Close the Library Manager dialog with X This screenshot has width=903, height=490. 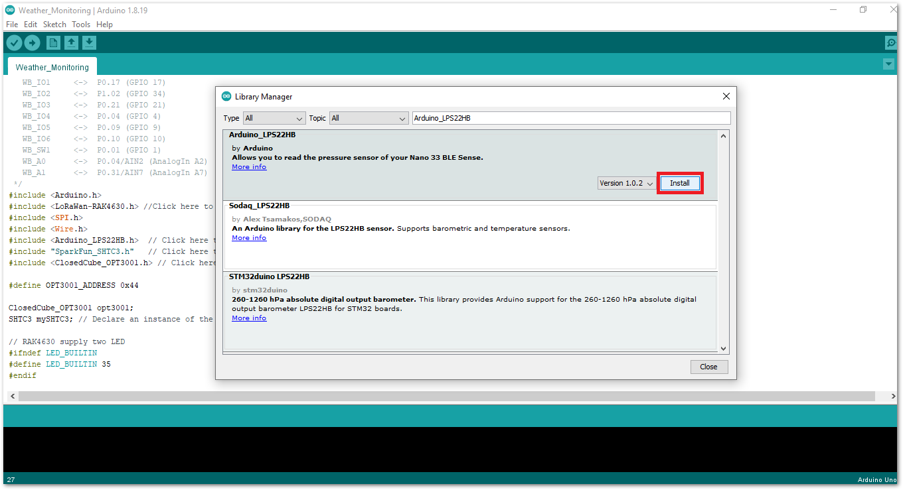[726, 96]
